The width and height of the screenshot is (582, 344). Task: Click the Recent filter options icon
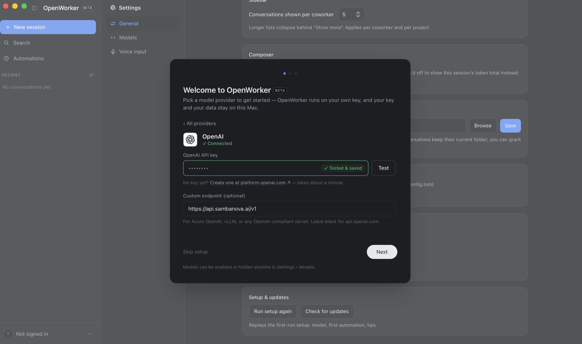91,75
